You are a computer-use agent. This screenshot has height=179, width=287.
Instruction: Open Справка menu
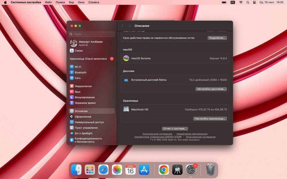click(94, 2)
